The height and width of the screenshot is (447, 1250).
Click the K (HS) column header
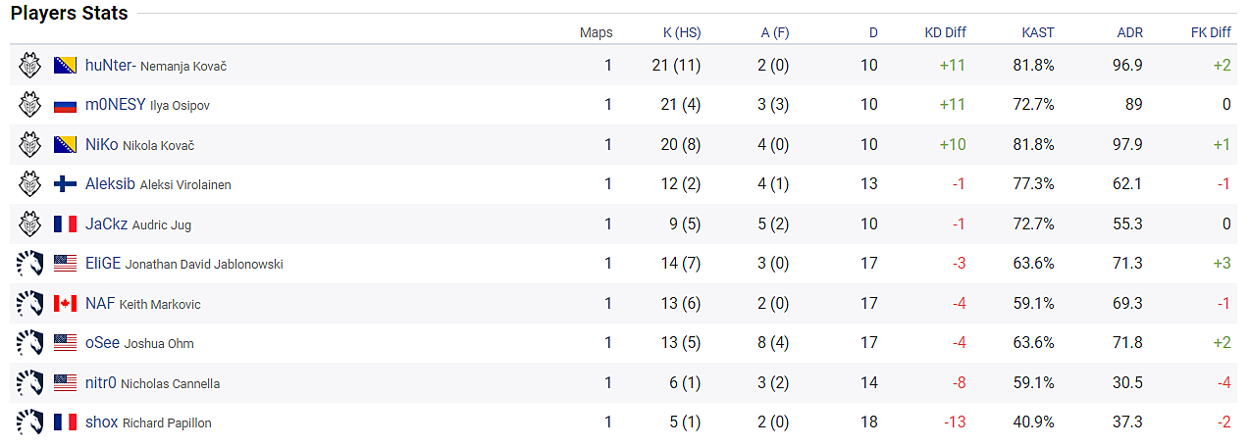(682, 32)
